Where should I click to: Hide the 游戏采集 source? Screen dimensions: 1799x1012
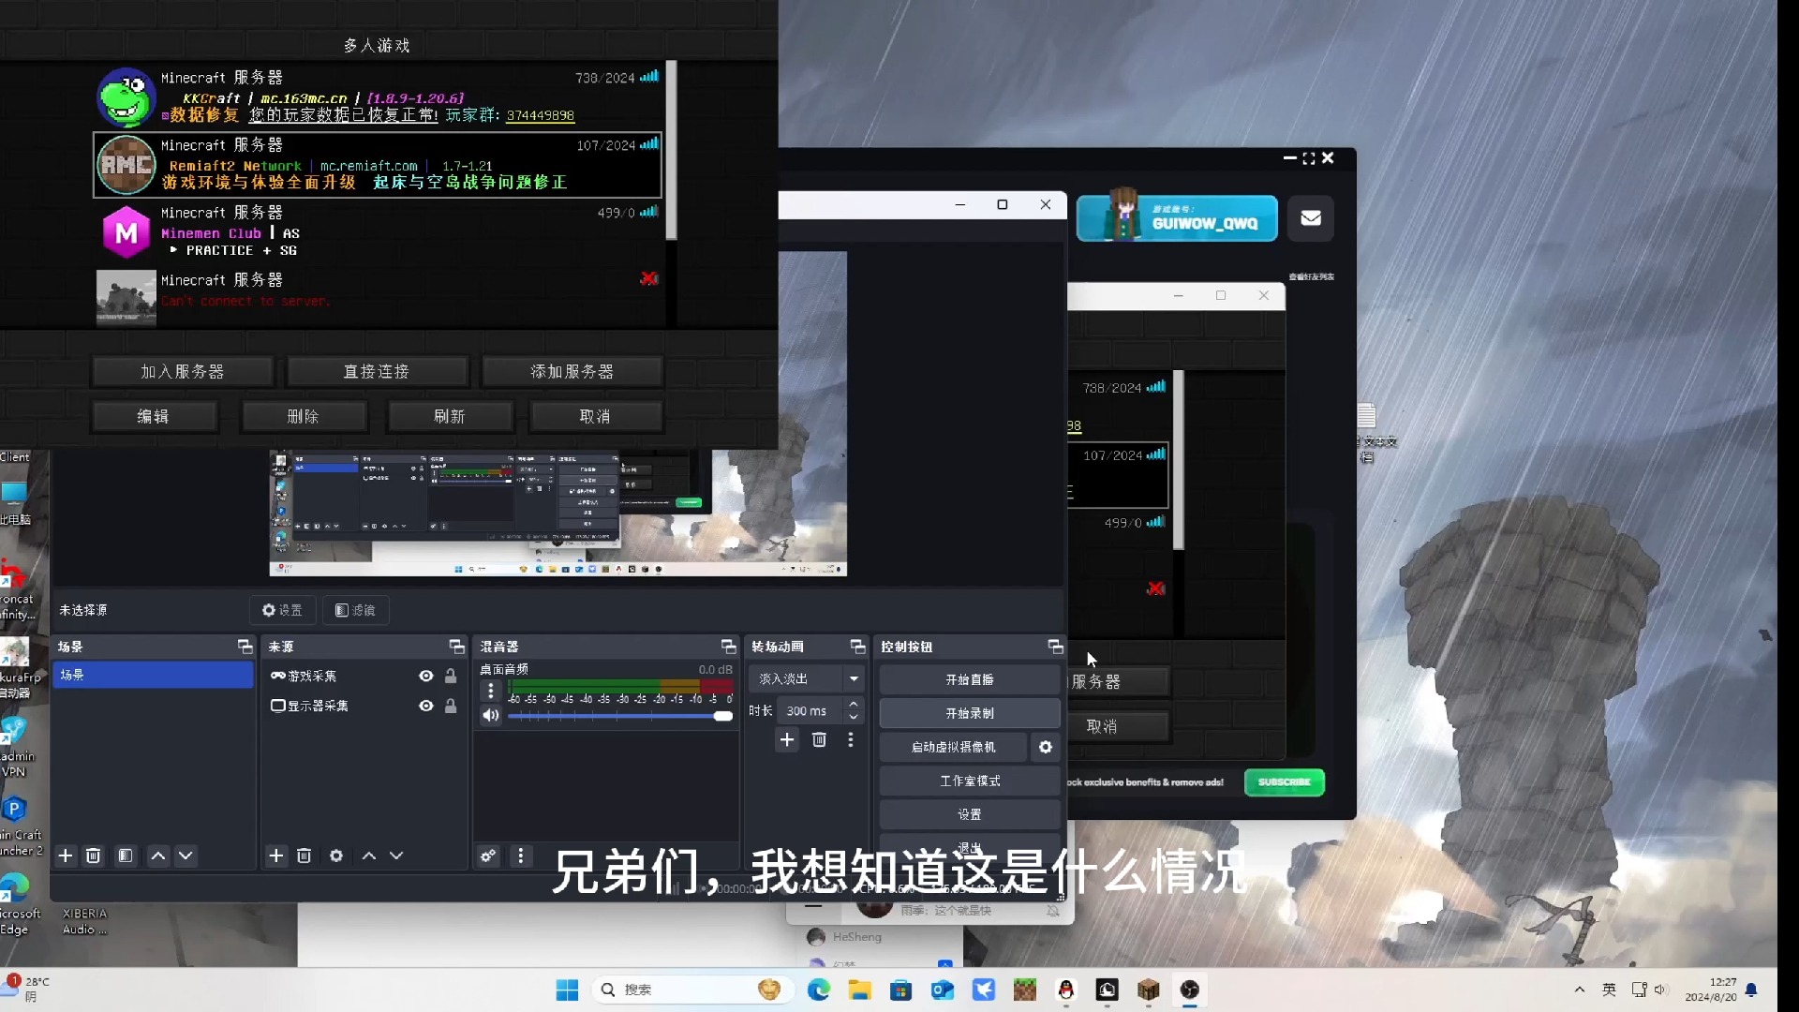click(426, 676)
